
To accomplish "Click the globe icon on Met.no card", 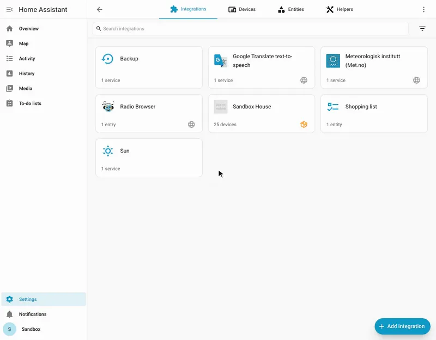I will coord(416,80).
